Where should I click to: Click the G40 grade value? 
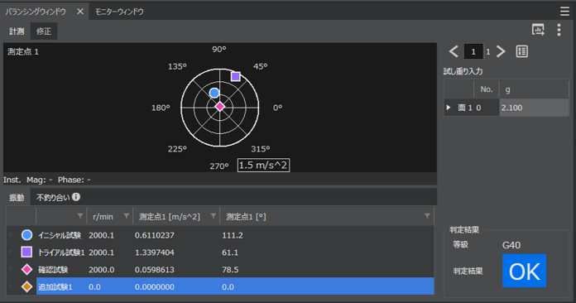point(511,245)
